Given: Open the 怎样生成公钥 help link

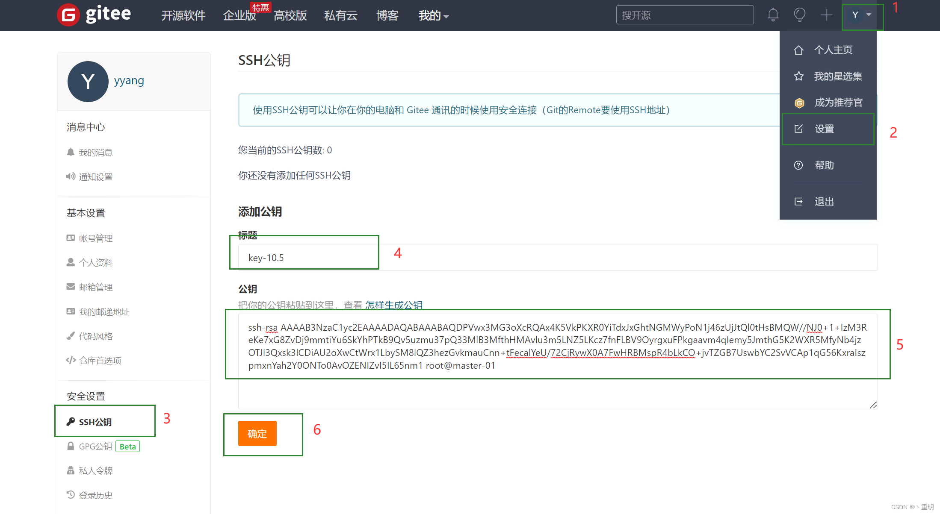Looking at the screenshot, I should 393,305.
